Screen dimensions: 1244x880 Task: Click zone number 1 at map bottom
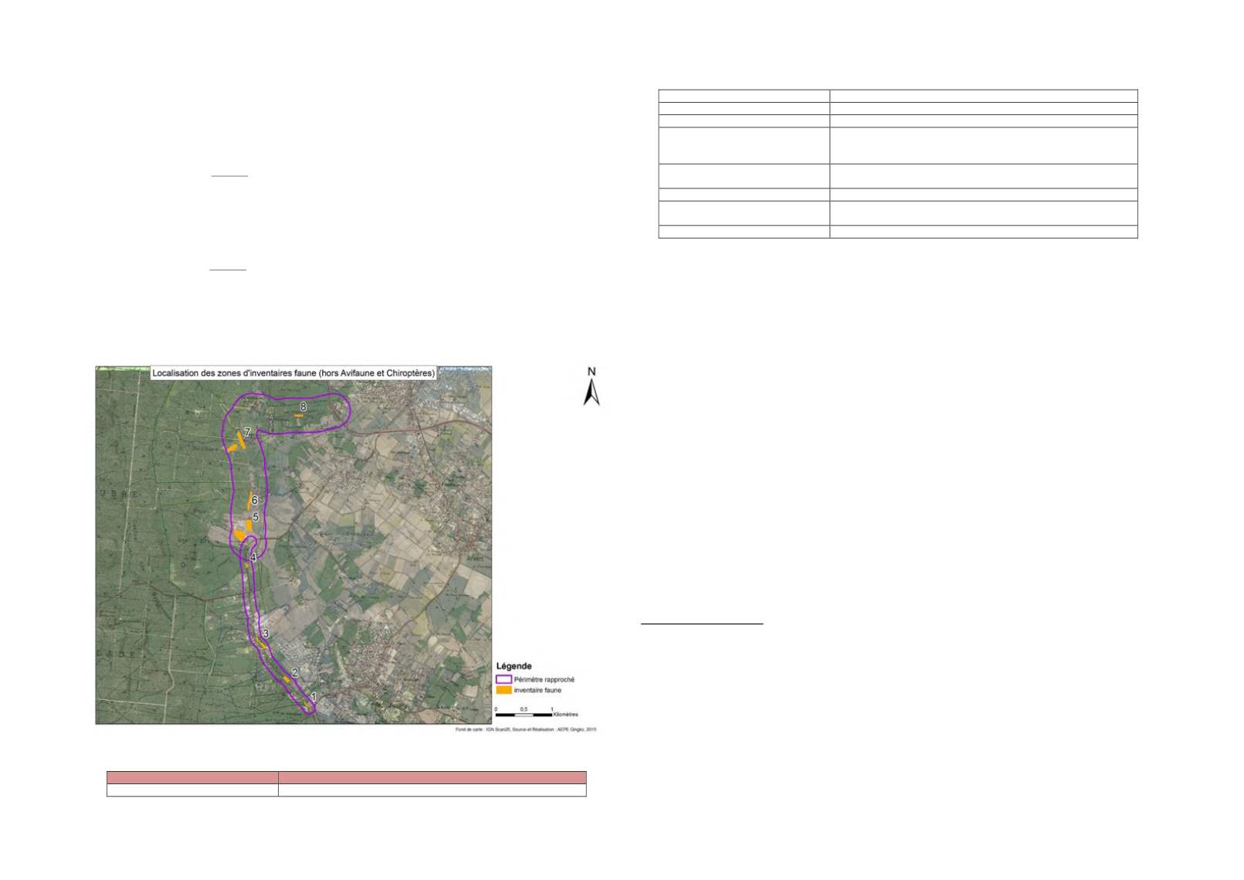coord(313,697)
